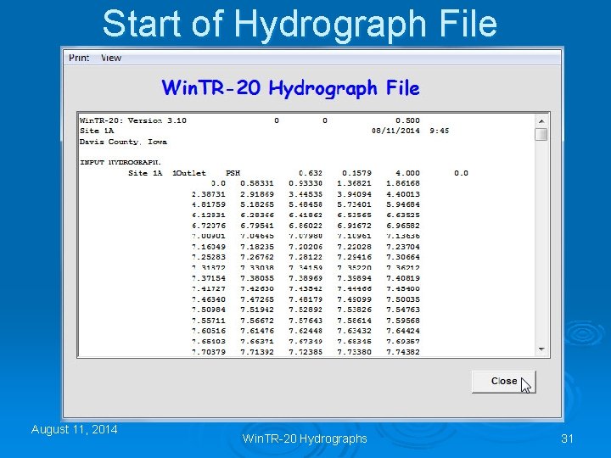Click the value 7.50035
This screenshot has width=611, height=458.
(x=403, y=299)
